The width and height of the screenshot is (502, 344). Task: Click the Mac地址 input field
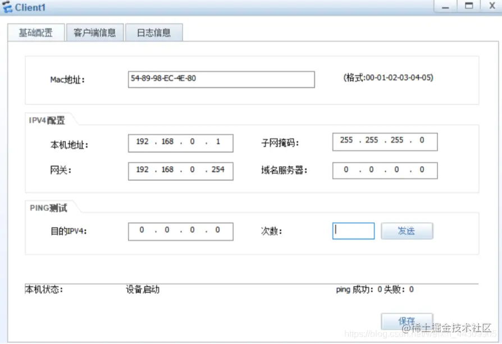point(221,79)
